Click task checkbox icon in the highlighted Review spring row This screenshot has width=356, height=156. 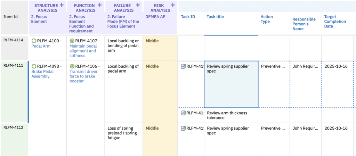coord(183,66)
